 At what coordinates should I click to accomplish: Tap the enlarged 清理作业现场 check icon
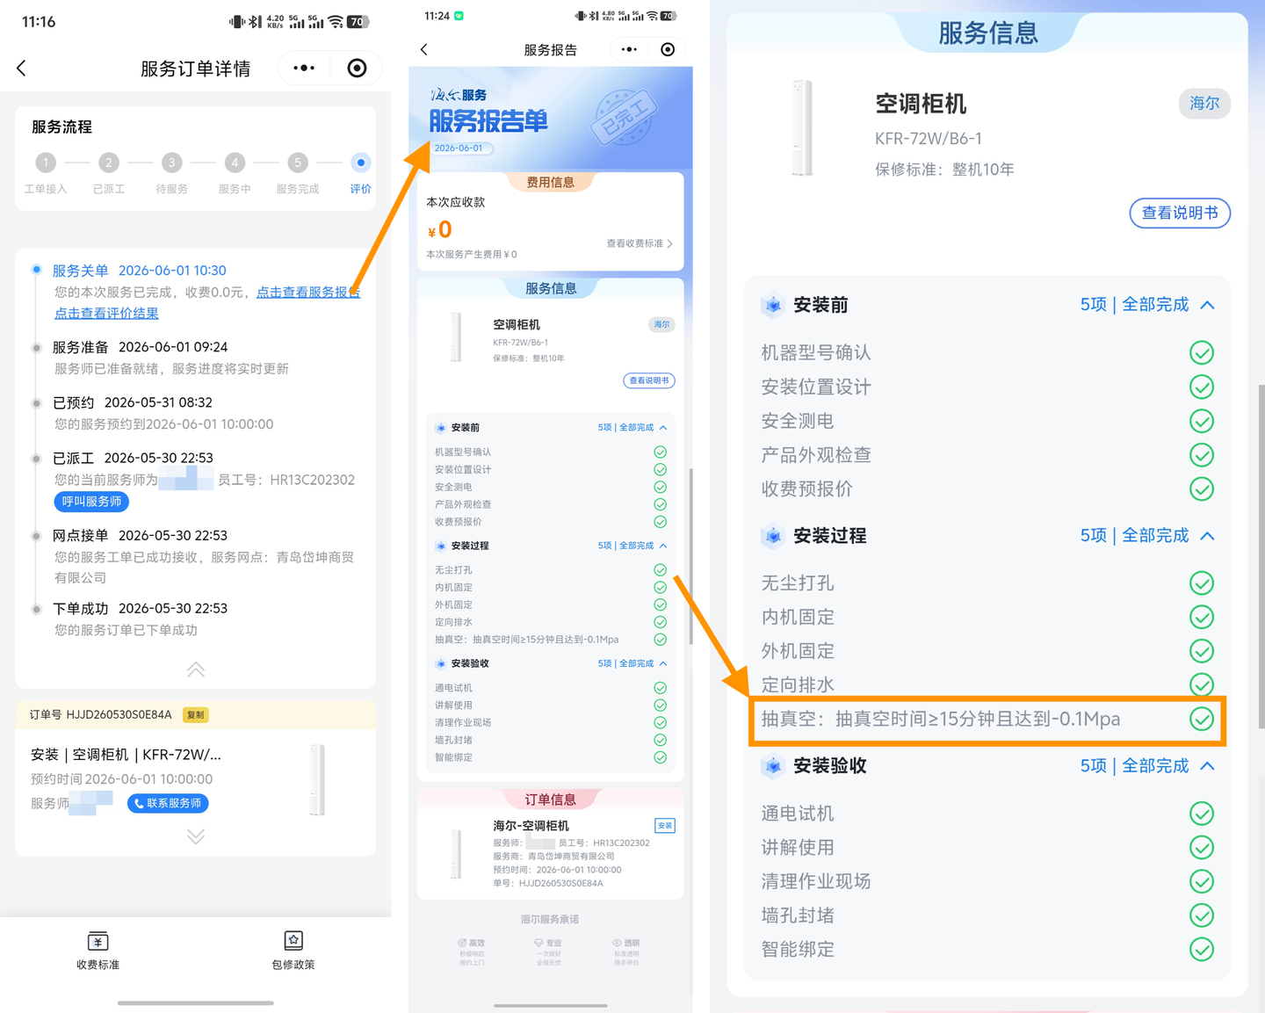1202,881
